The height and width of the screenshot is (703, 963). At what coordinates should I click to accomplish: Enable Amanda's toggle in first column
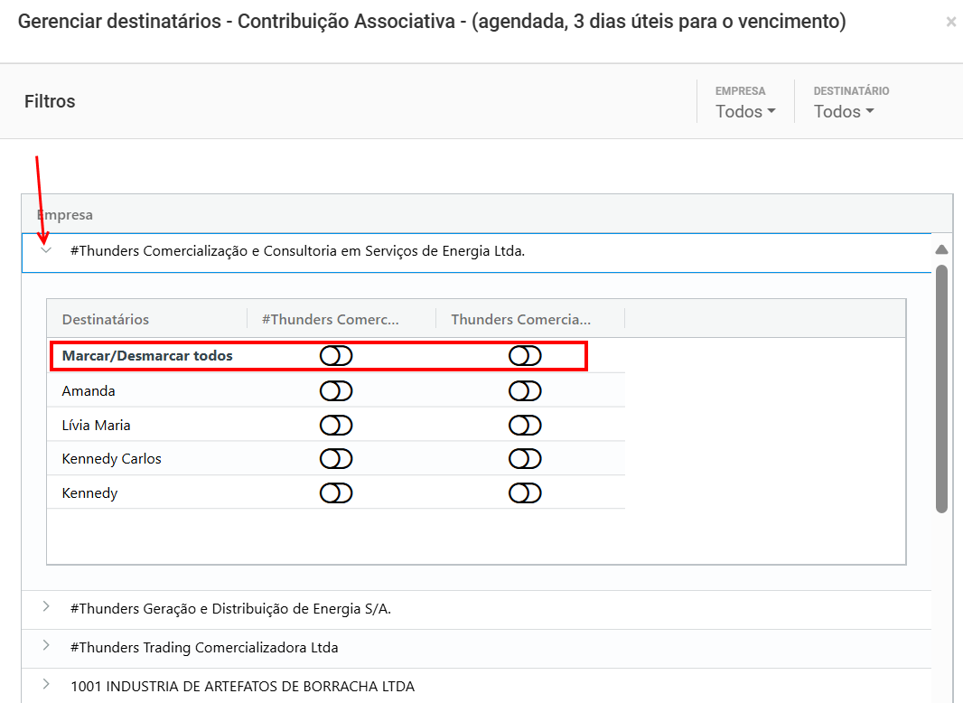[335, 390]
